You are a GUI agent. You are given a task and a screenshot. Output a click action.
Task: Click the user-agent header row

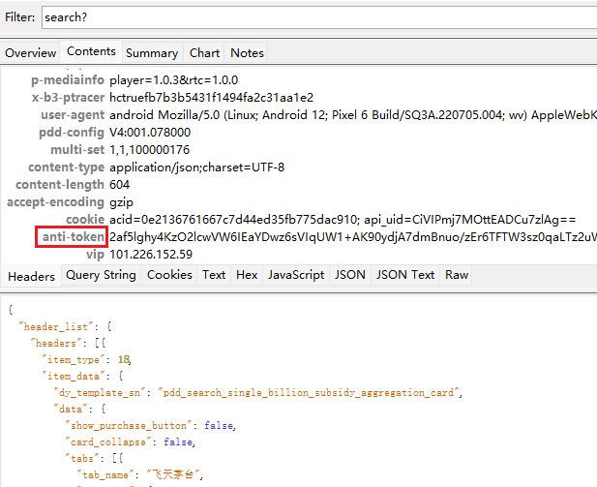tap(290, 115)
